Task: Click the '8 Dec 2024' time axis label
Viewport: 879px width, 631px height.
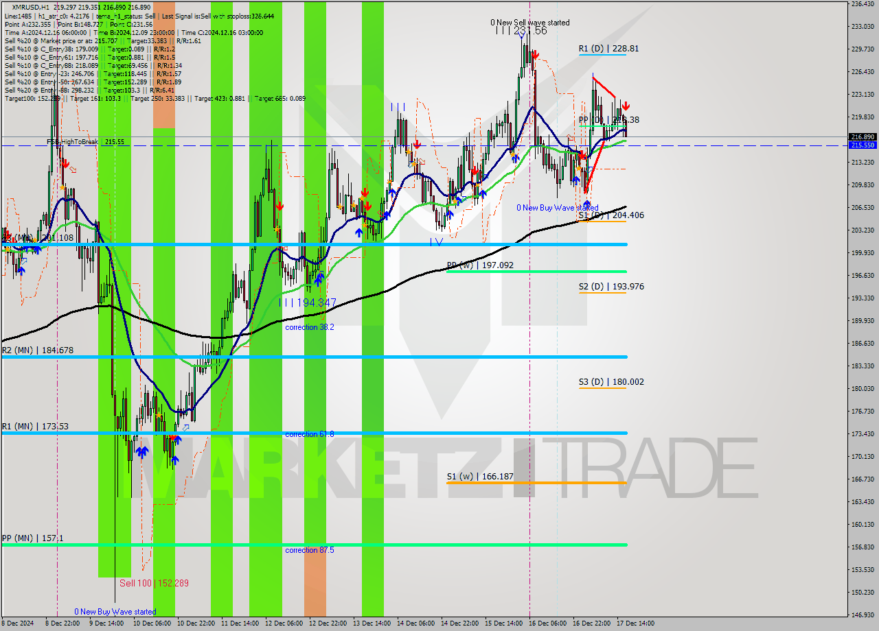Action: click(18, 623)
